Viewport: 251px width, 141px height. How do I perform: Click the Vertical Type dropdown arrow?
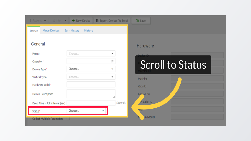click(112, 77)
